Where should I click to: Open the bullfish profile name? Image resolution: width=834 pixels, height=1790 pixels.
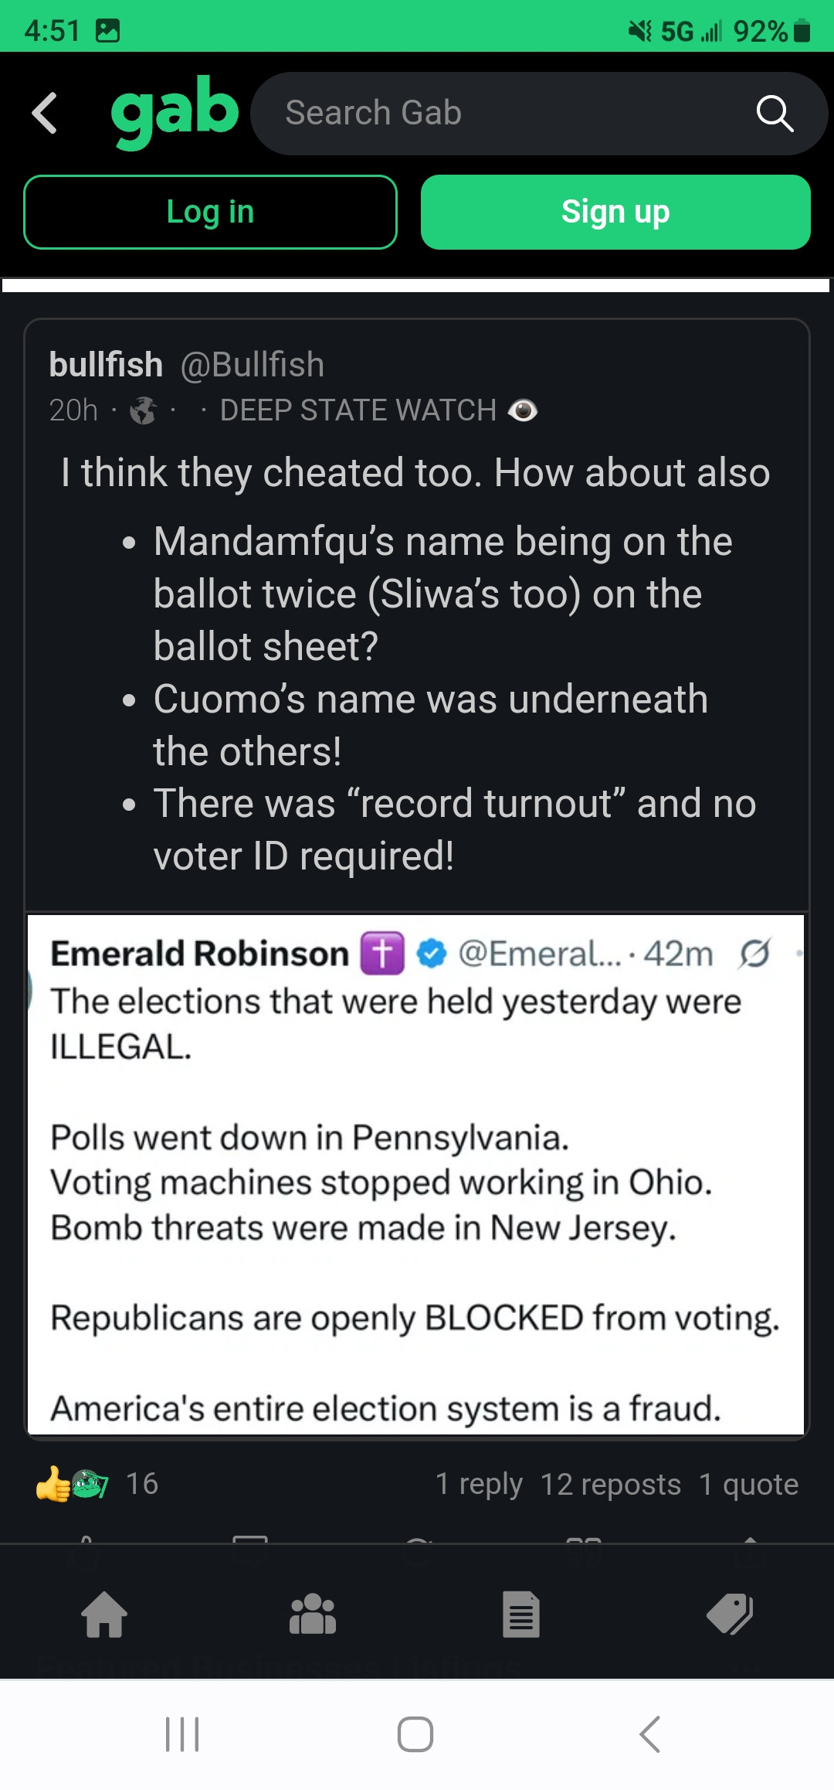pos(106,365)
